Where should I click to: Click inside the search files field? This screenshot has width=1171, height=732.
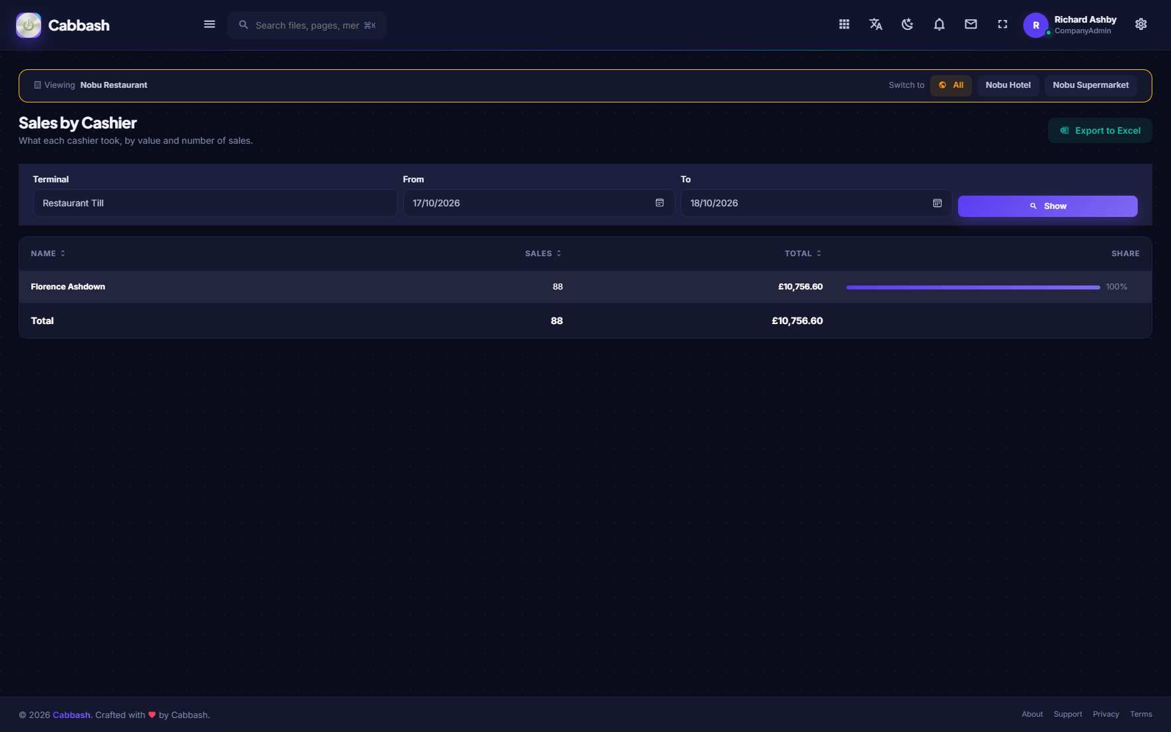307,25
